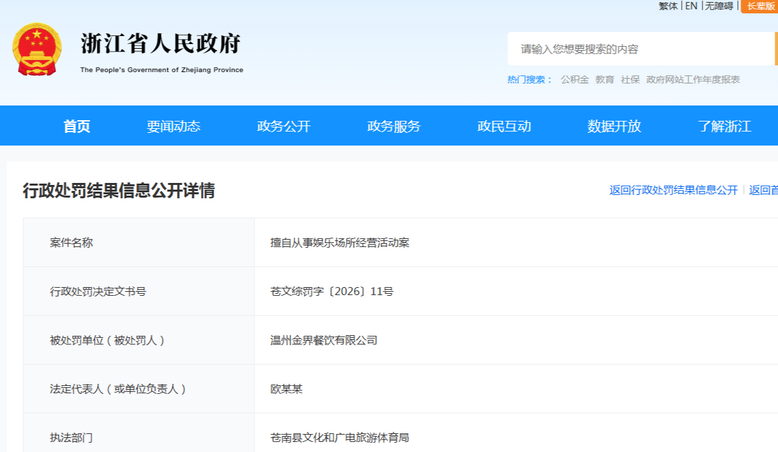Open 要闻动态 navigation item
The height and width of the screenshot is (452, 778).
pos(174,126)
